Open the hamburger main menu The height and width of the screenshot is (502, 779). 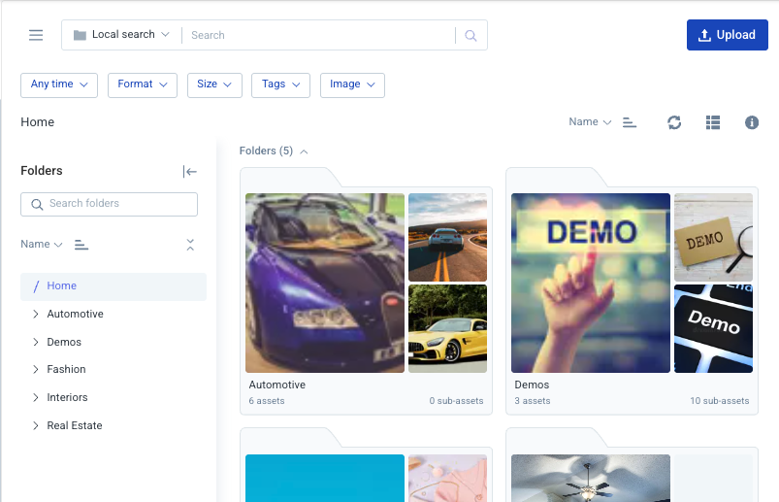click(x=36, y=35)
